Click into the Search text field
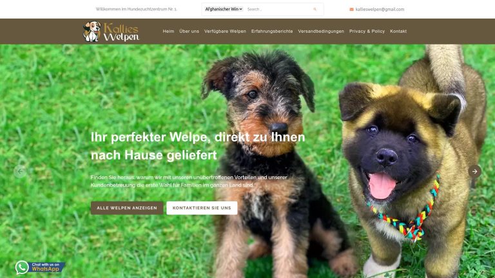This screenshot has width=495, height=278. (278, 10)
